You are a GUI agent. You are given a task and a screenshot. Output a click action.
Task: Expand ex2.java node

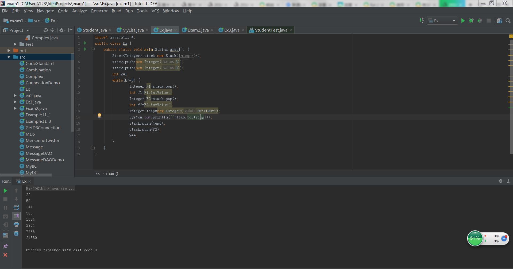pos(15,95)
